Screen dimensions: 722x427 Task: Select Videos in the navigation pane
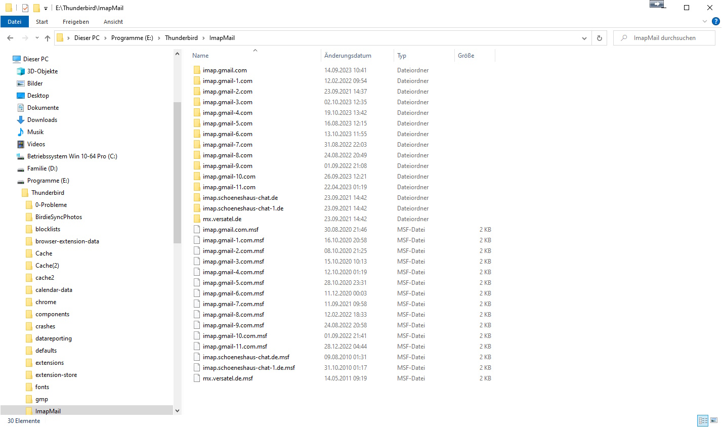click(x=36, y=144)
